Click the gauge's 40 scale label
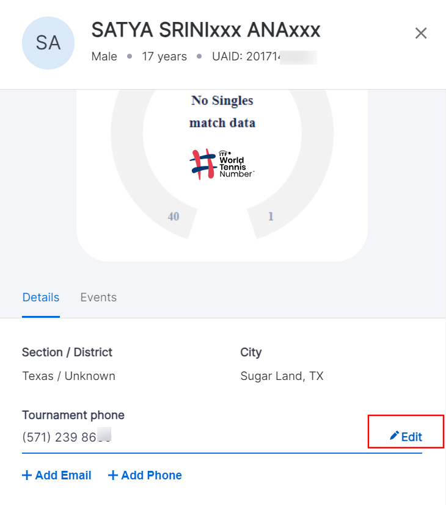The image size is (446, 505). [x=174, y=217]
